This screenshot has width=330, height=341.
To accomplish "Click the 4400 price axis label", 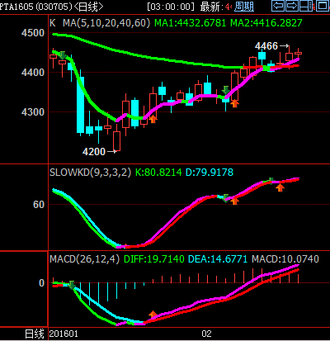I will (33, 73).
